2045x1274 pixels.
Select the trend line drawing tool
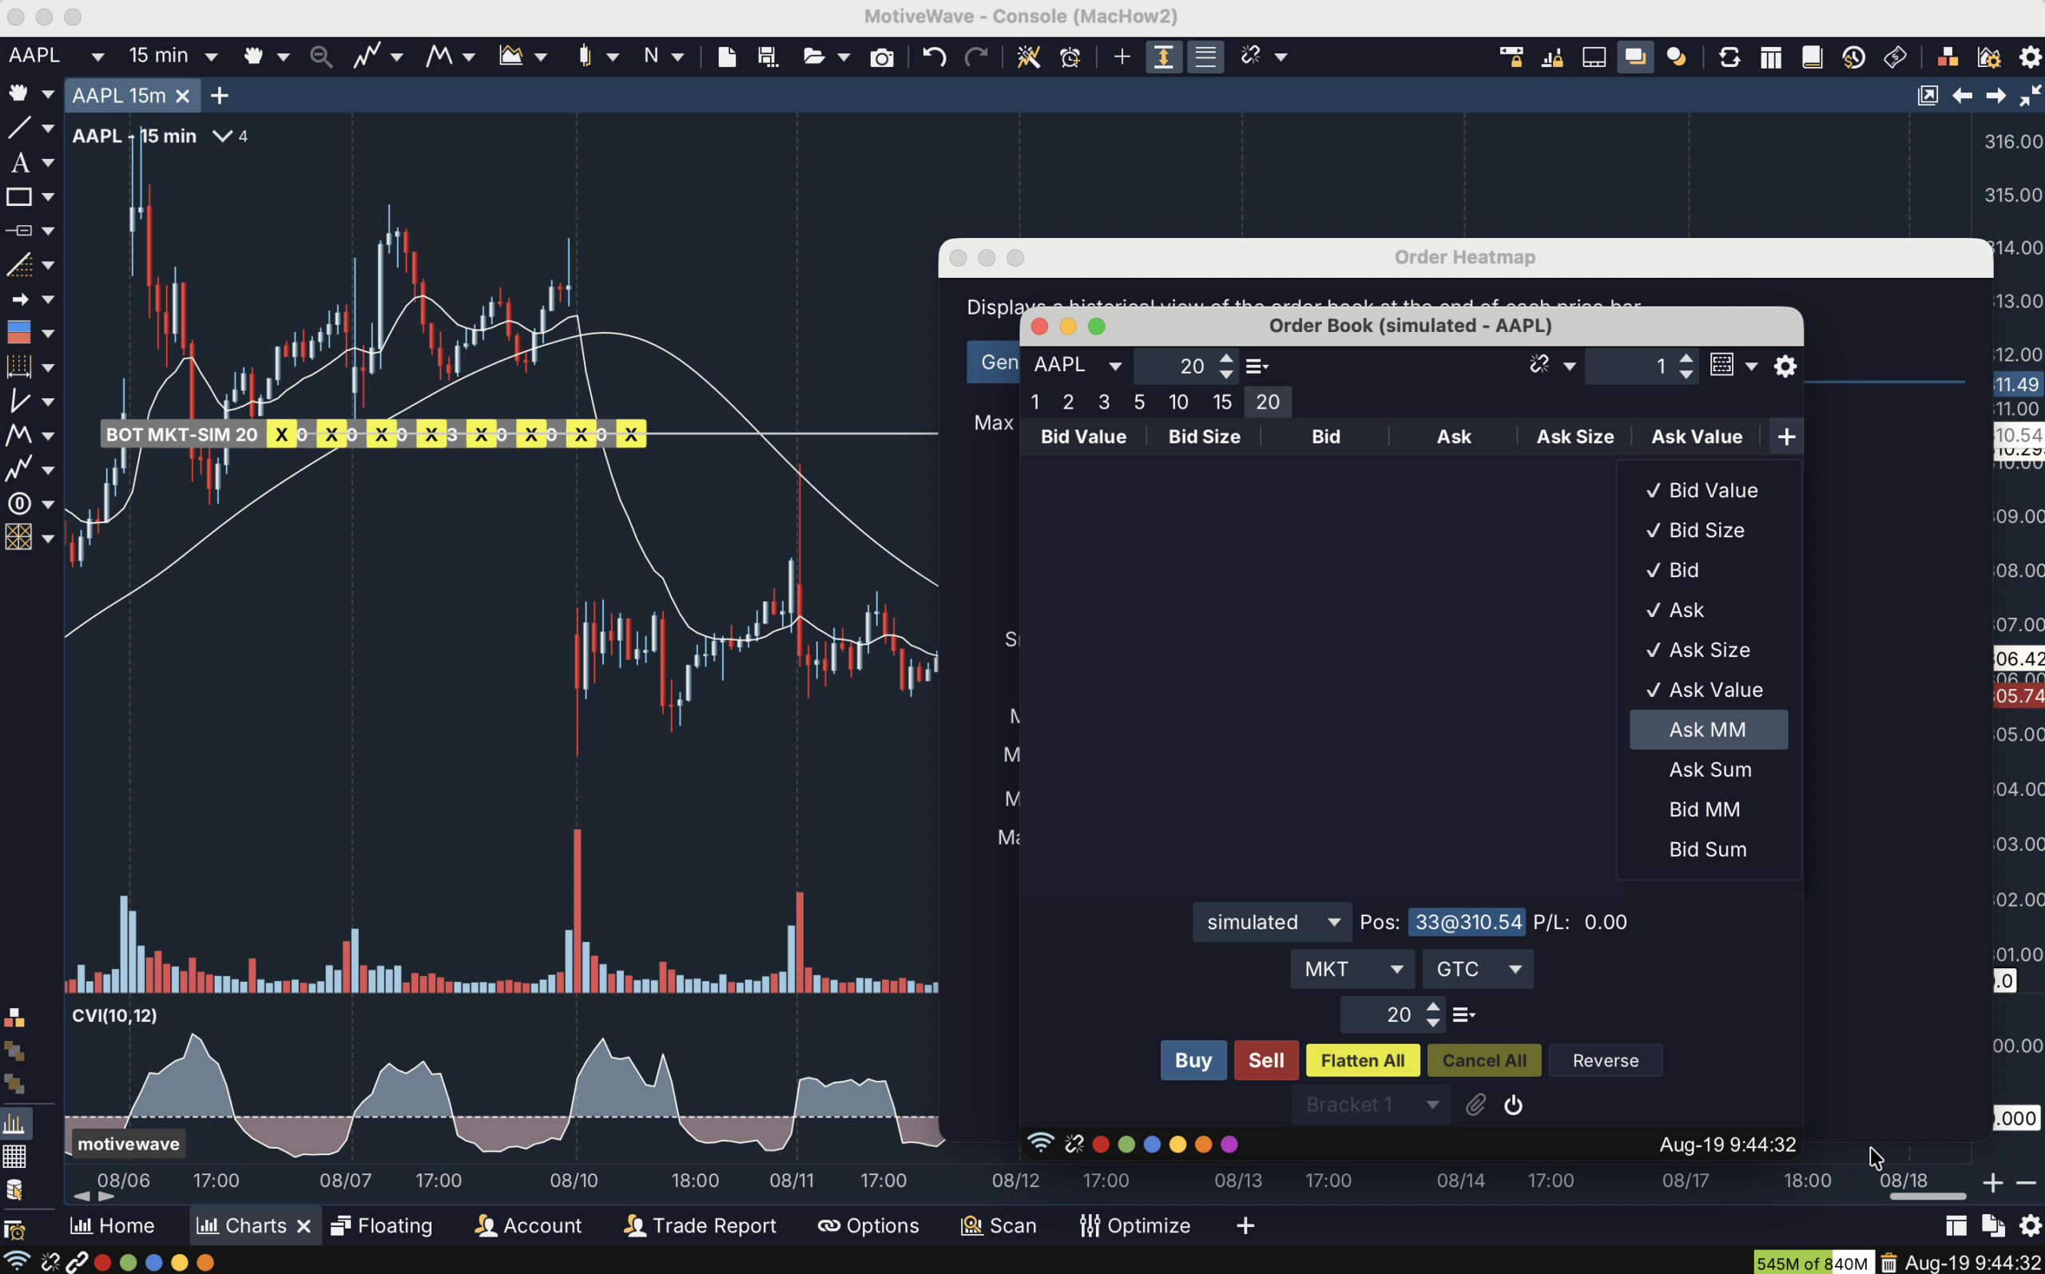[18, 127]
